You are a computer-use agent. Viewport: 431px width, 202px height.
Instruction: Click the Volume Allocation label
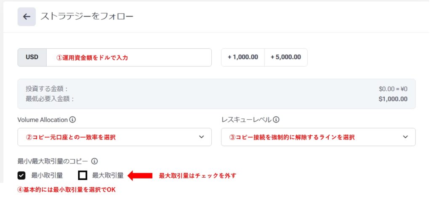(43, 120)
